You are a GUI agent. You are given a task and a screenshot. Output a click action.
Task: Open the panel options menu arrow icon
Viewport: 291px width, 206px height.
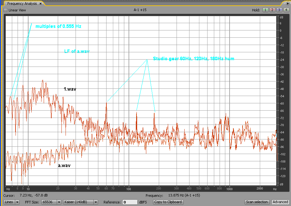point(288,3)
